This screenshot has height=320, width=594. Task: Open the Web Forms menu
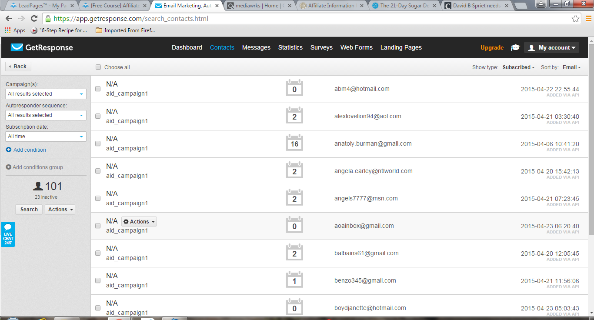(x=357, y=48)
